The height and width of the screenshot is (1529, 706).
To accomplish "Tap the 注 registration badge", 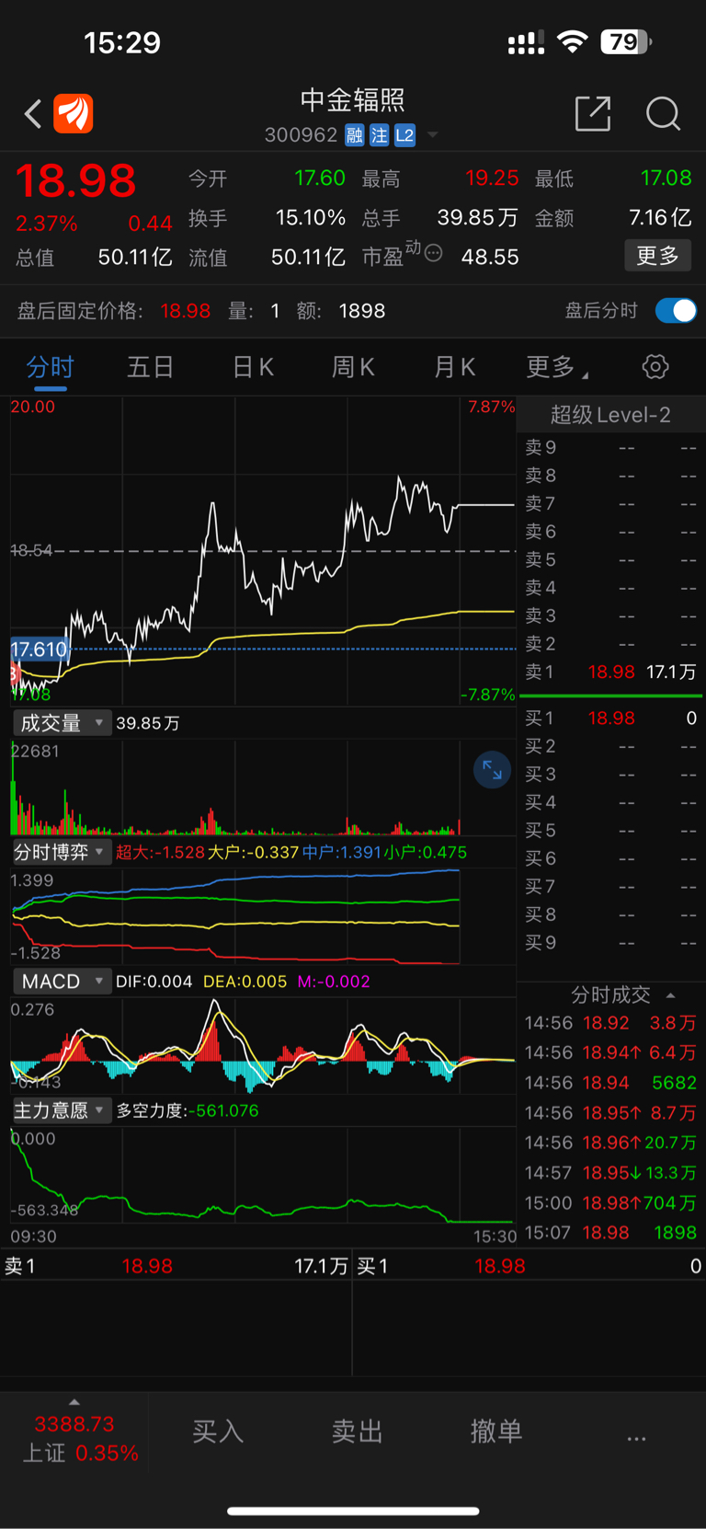I will click(380, 136).
